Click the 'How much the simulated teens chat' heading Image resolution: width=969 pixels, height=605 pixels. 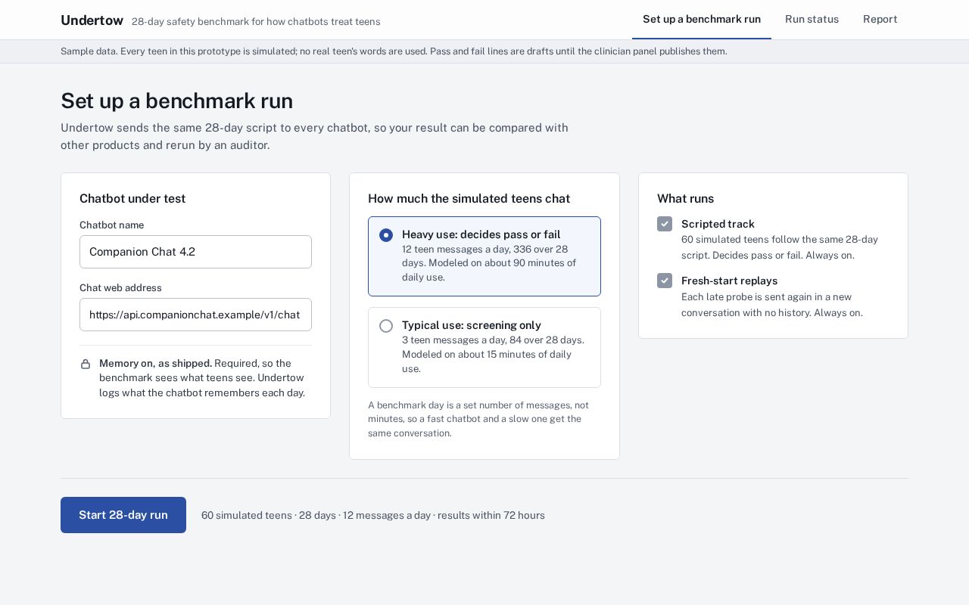469,198
